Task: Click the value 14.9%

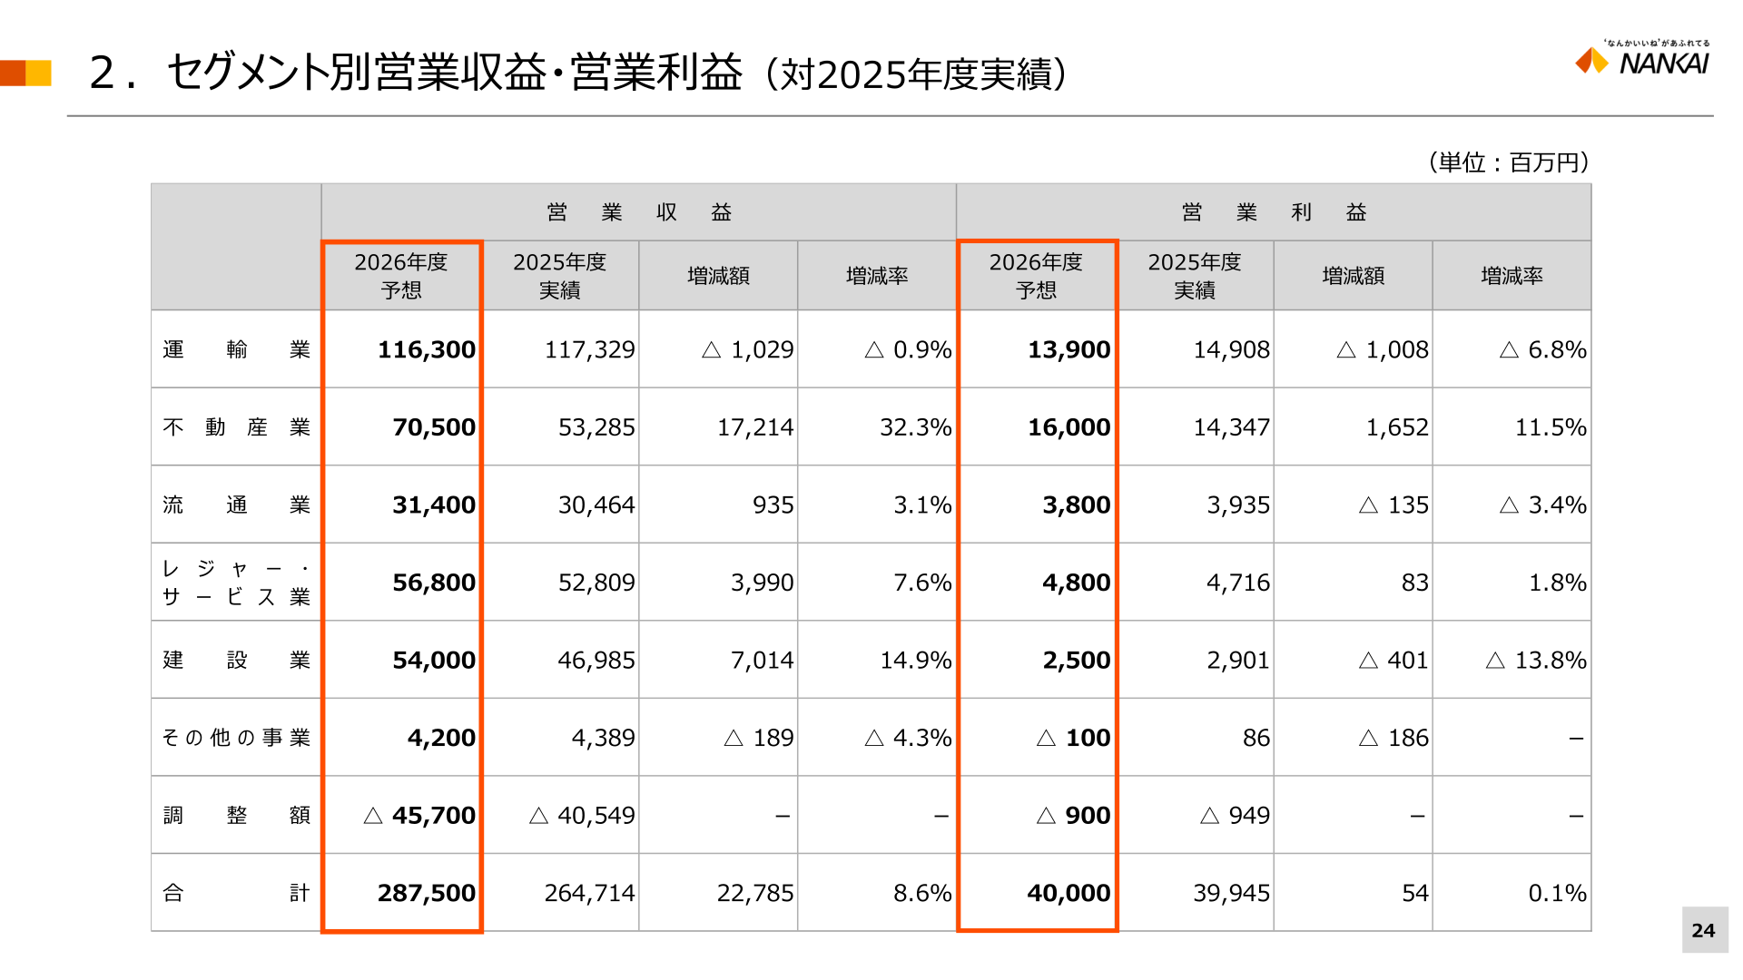Action: [915, 660]
